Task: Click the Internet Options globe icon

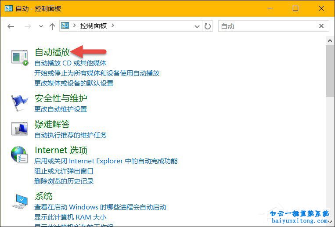Action: pyautogui.click(x=19, y=154)
